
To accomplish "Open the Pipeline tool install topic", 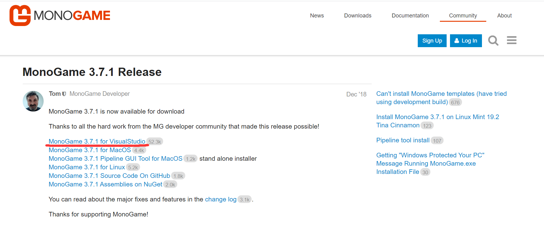I will (x=403, y=140).
